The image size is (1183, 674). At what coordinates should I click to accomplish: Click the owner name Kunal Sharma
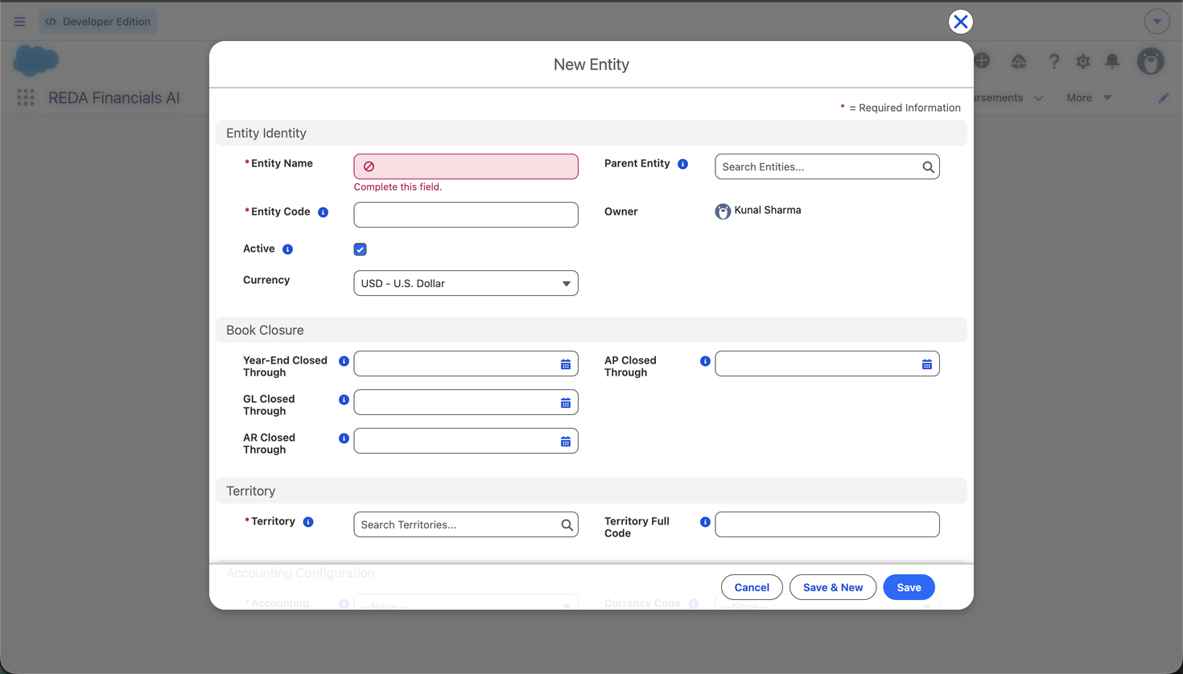pos(768,210)
